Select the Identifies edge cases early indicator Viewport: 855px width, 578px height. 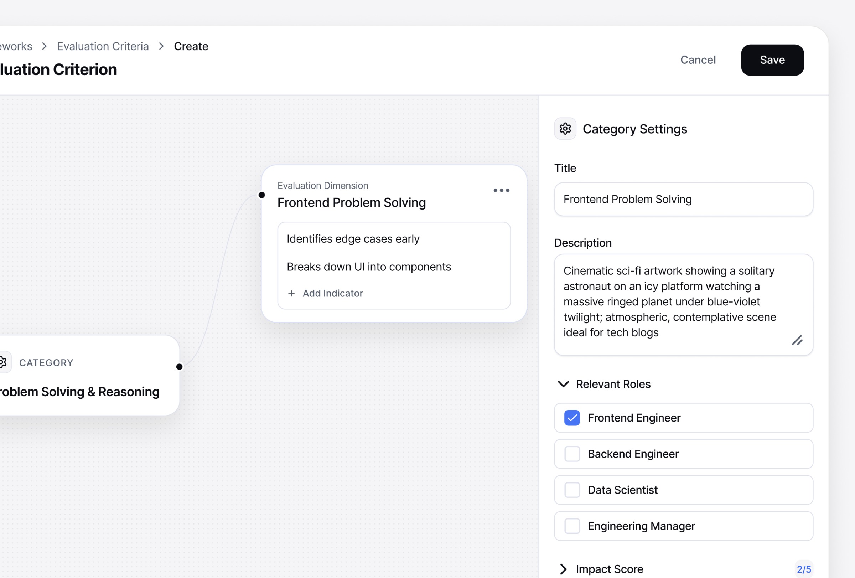coord(353,239)
